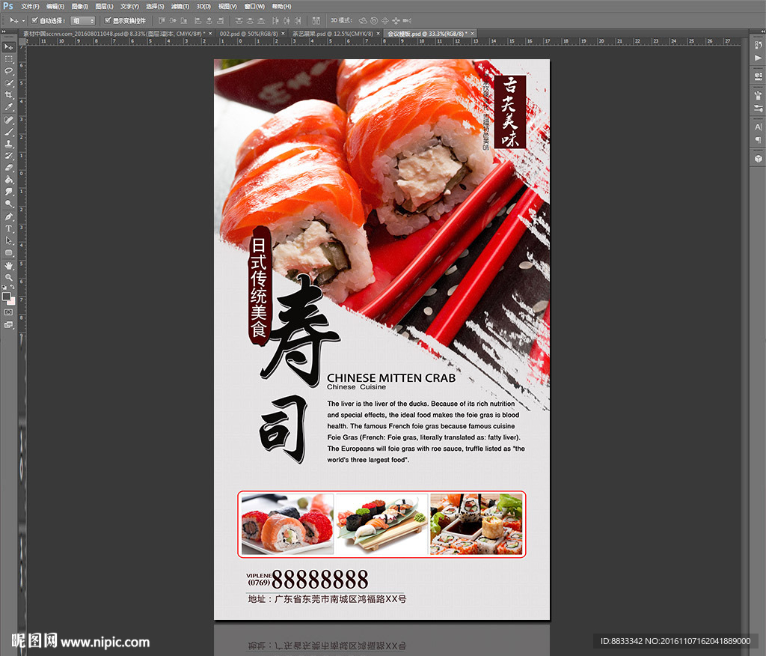Select the Paint Bucket tool
Screen dimensions: 766x656
click(9, 180)
